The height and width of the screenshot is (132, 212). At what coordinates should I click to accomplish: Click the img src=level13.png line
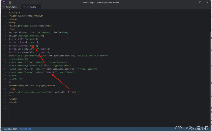[32, 86]
